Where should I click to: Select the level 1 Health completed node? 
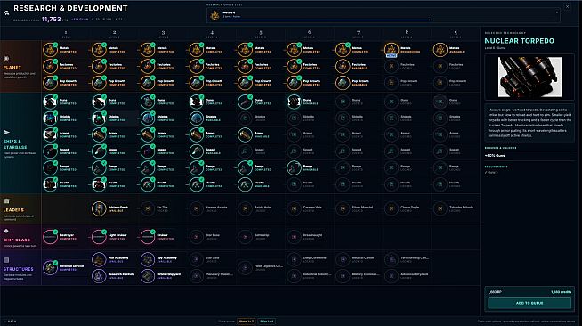tap(50, 184)
